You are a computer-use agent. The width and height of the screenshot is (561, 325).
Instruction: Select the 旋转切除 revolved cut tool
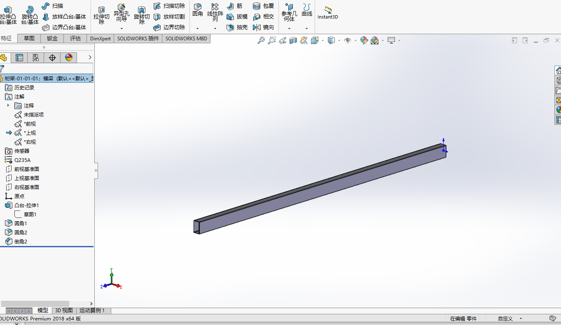coord(142,15)
